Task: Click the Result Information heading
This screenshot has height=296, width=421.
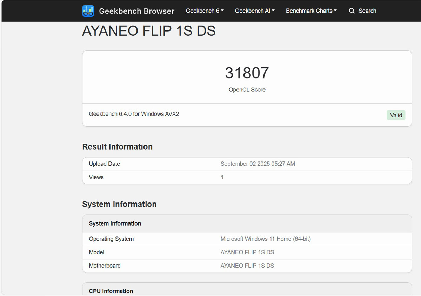Action: [x=117, y=147]
